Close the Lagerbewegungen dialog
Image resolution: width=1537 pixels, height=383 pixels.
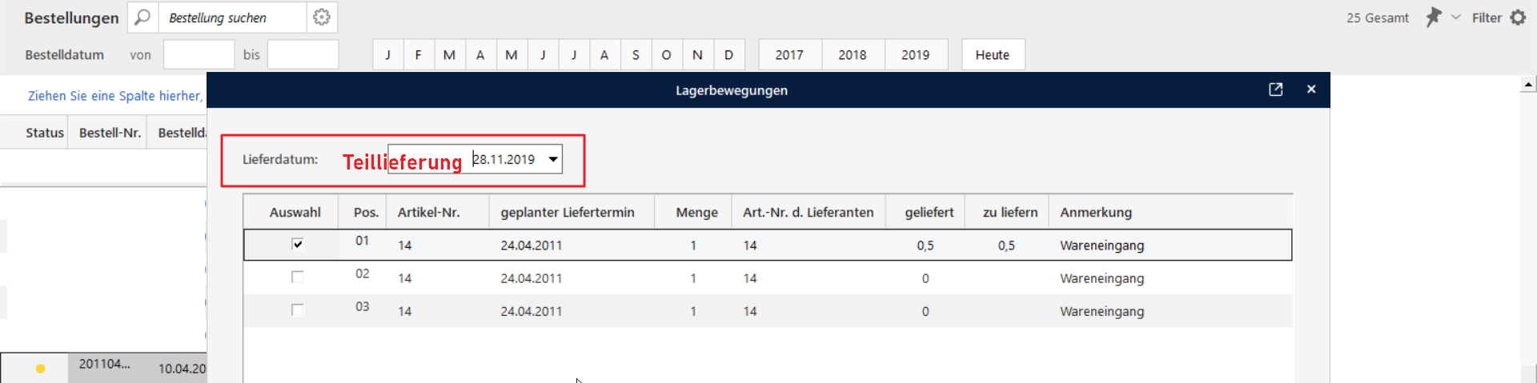1311,90
